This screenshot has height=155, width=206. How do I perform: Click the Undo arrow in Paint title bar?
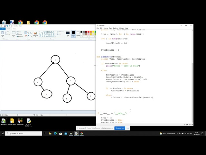7,26
